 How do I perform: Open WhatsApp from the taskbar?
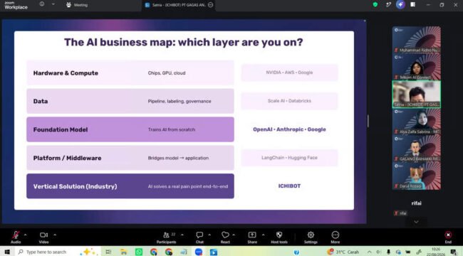click(139, 252)
